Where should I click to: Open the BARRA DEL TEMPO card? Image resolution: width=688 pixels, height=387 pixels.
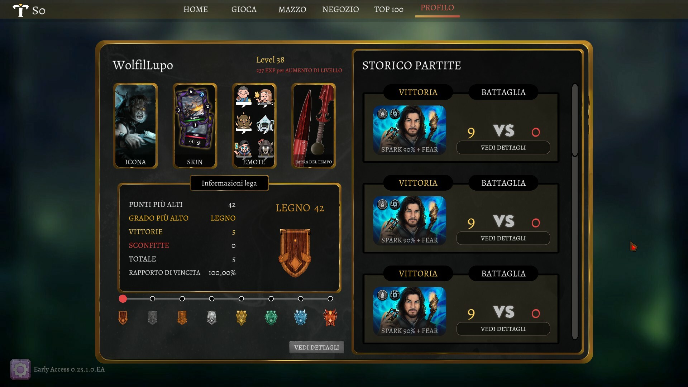[x=314, y=126]
